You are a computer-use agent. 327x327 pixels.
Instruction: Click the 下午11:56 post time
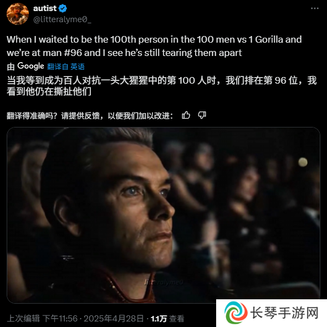[x=60, y=319]
